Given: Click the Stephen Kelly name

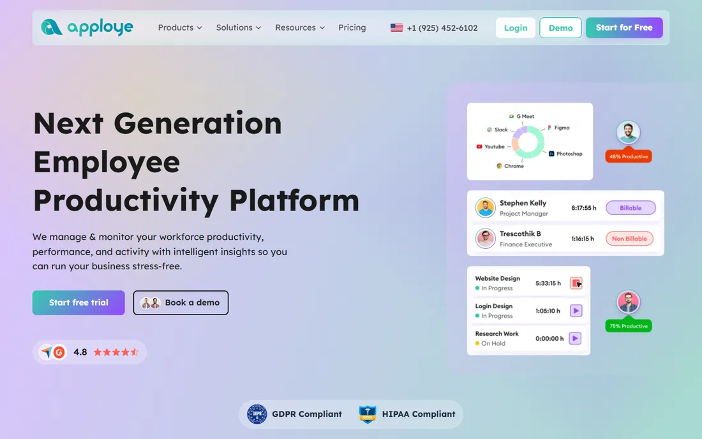Looking at the screenshot, I should 523,203.
